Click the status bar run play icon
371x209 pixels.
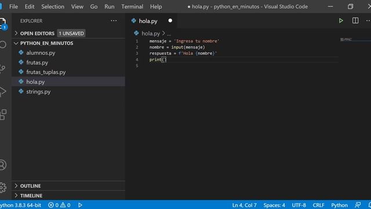[x=80, y=205]
